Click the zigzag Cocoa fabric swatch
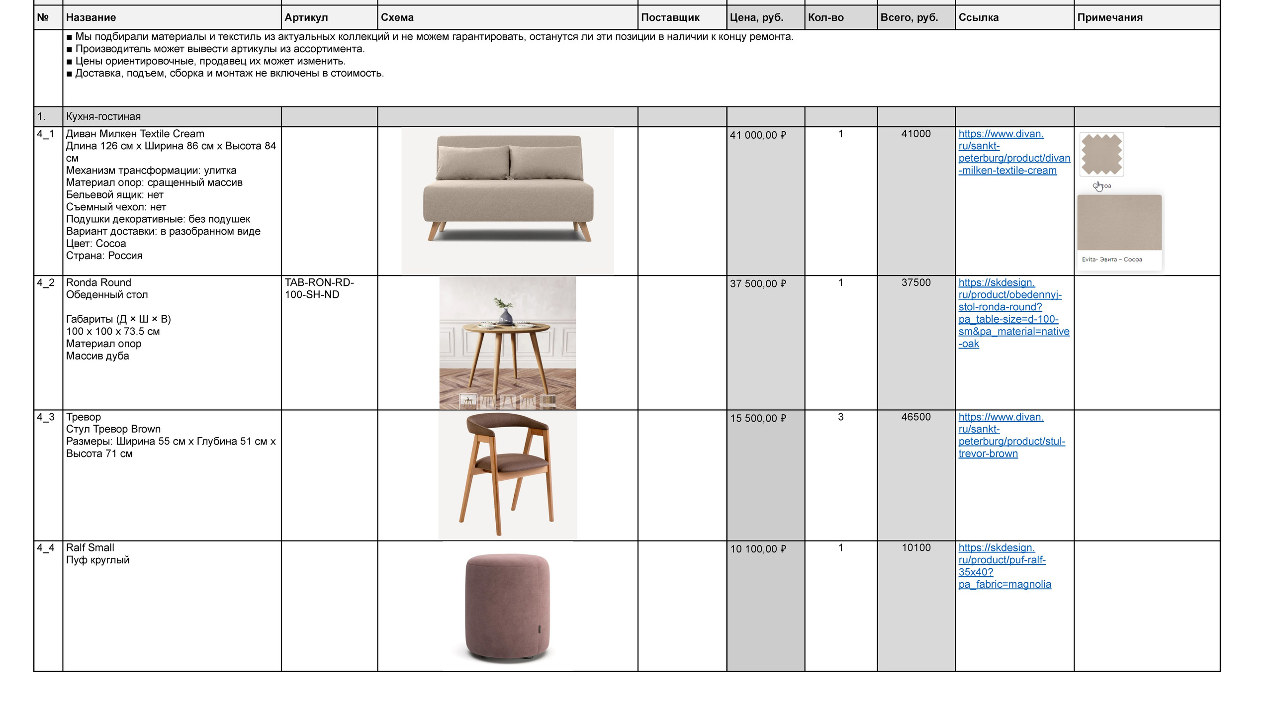Image resolution: width=1273 pixels, height=716 pixels. coord(1101,154)
